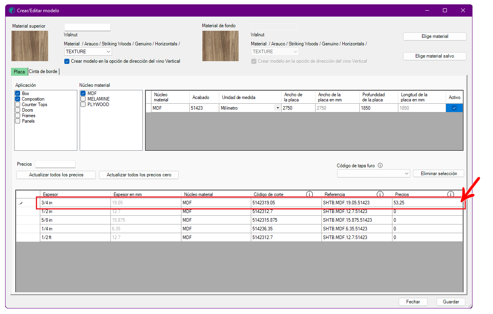Select the Placa tab
493x314 pixels.
point(19,72)
